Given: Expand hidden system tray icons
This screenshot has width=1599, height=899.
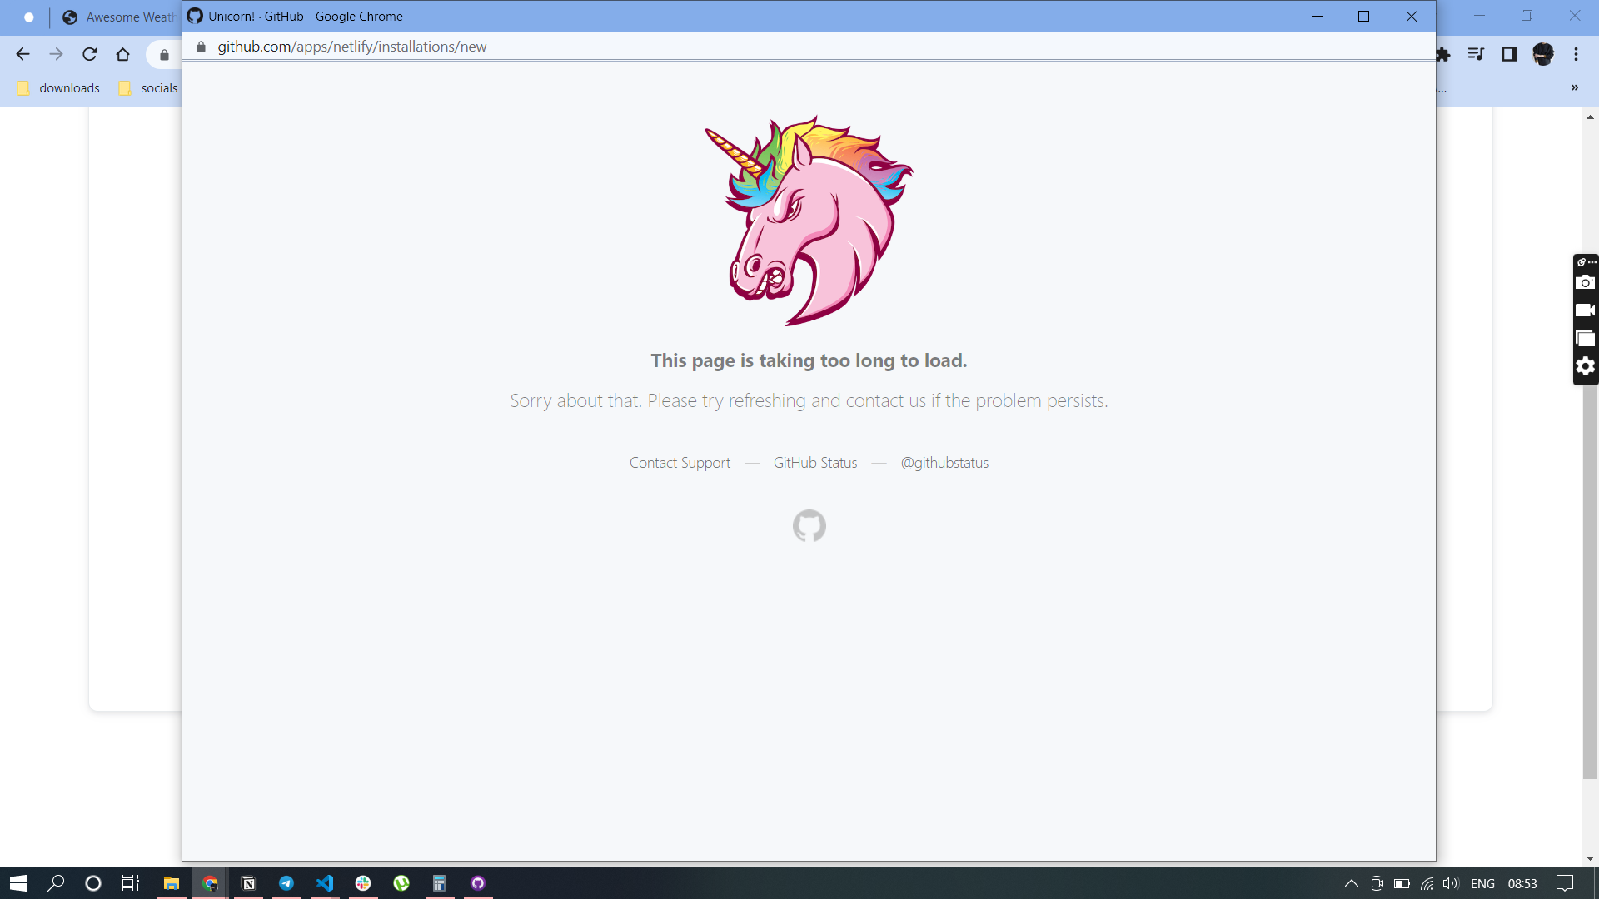Looking at the screenshot, I should [x=1350, y=883].
